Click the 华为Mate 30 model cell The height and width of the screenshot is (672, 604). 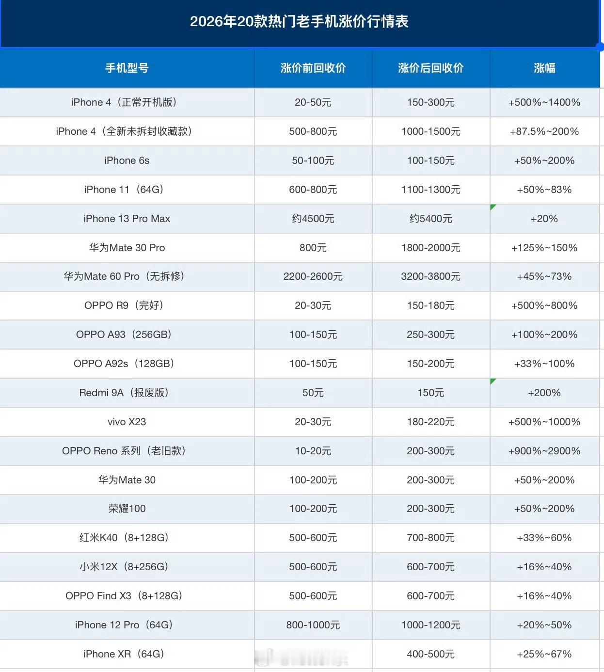click(127, 480)
